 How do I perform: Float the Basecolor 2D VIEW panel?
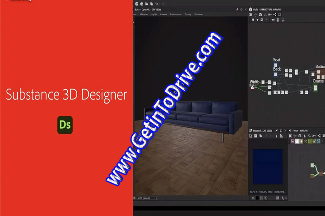click(x=281, y=130)
